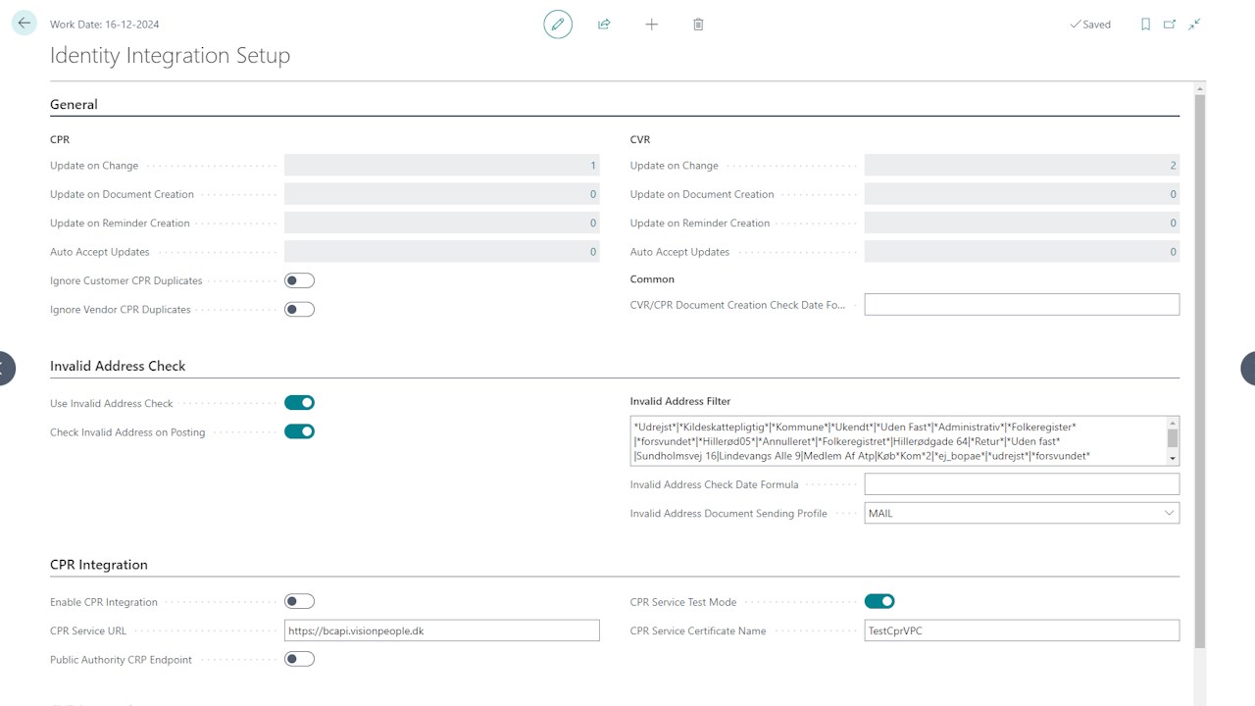1255x706 pixels.
Task: Open page in new window icon
Action: 1170,25
